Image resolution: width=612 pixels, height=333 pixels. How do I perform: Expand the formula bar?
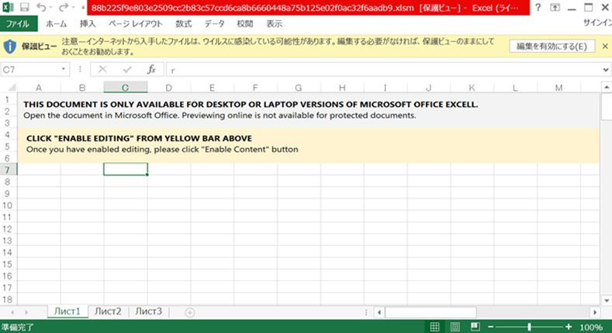click(605, 69)
